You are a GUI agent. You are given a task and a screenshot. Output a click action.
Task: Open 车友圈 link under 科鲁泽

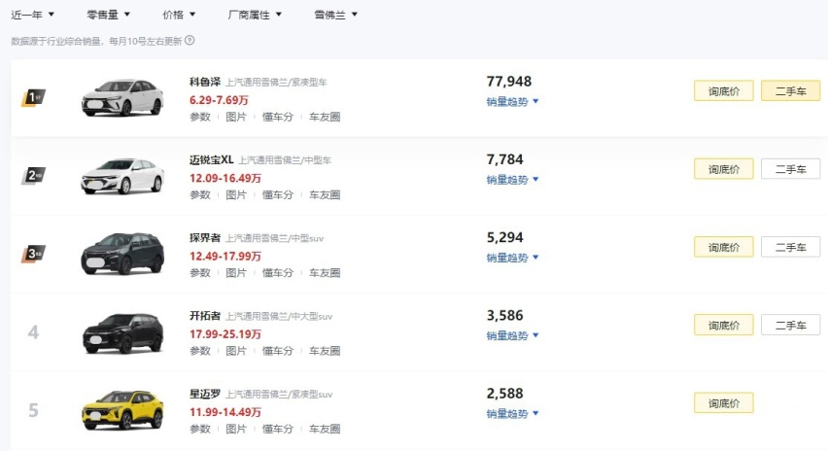325,117
